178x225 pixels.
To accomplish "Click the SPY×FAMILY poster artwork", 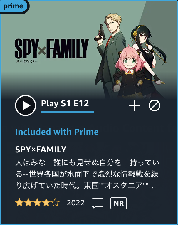I will [89, 50].
